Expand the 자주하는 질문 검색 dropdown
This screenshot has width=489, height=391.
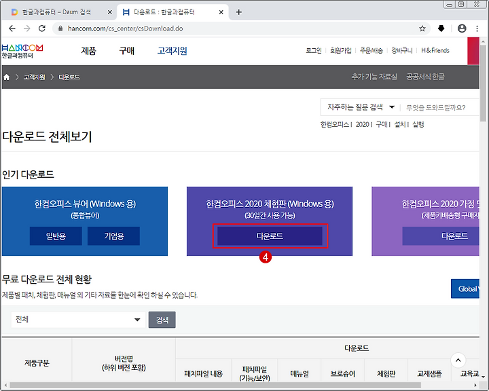361,107
